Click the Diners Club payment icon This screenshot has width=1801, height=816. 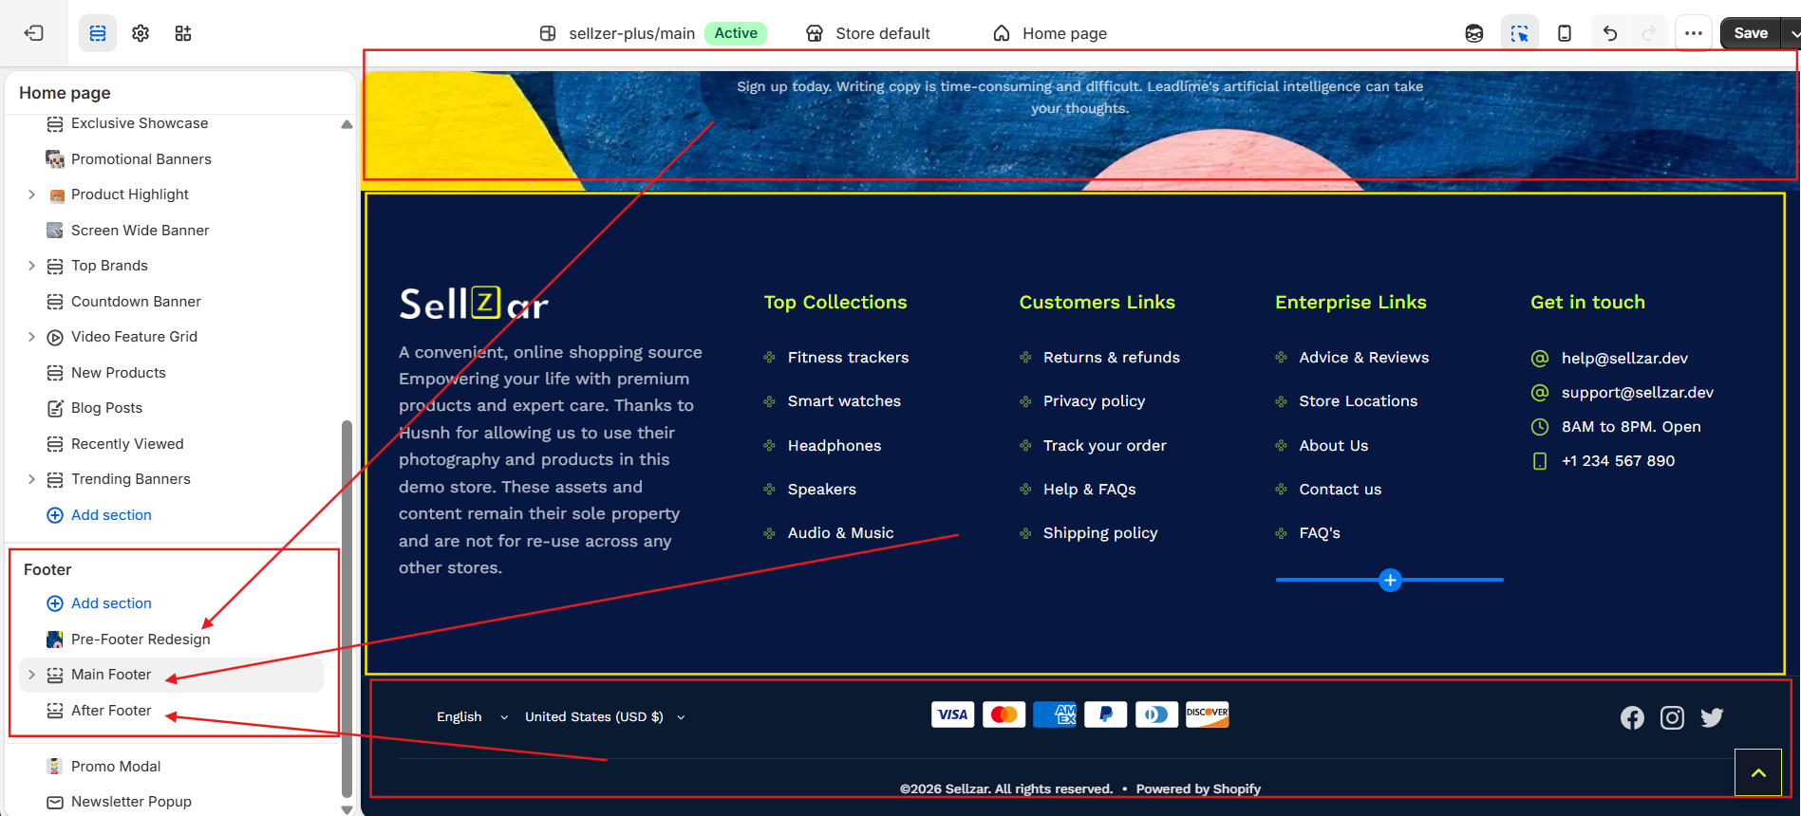pos(1156,714)
